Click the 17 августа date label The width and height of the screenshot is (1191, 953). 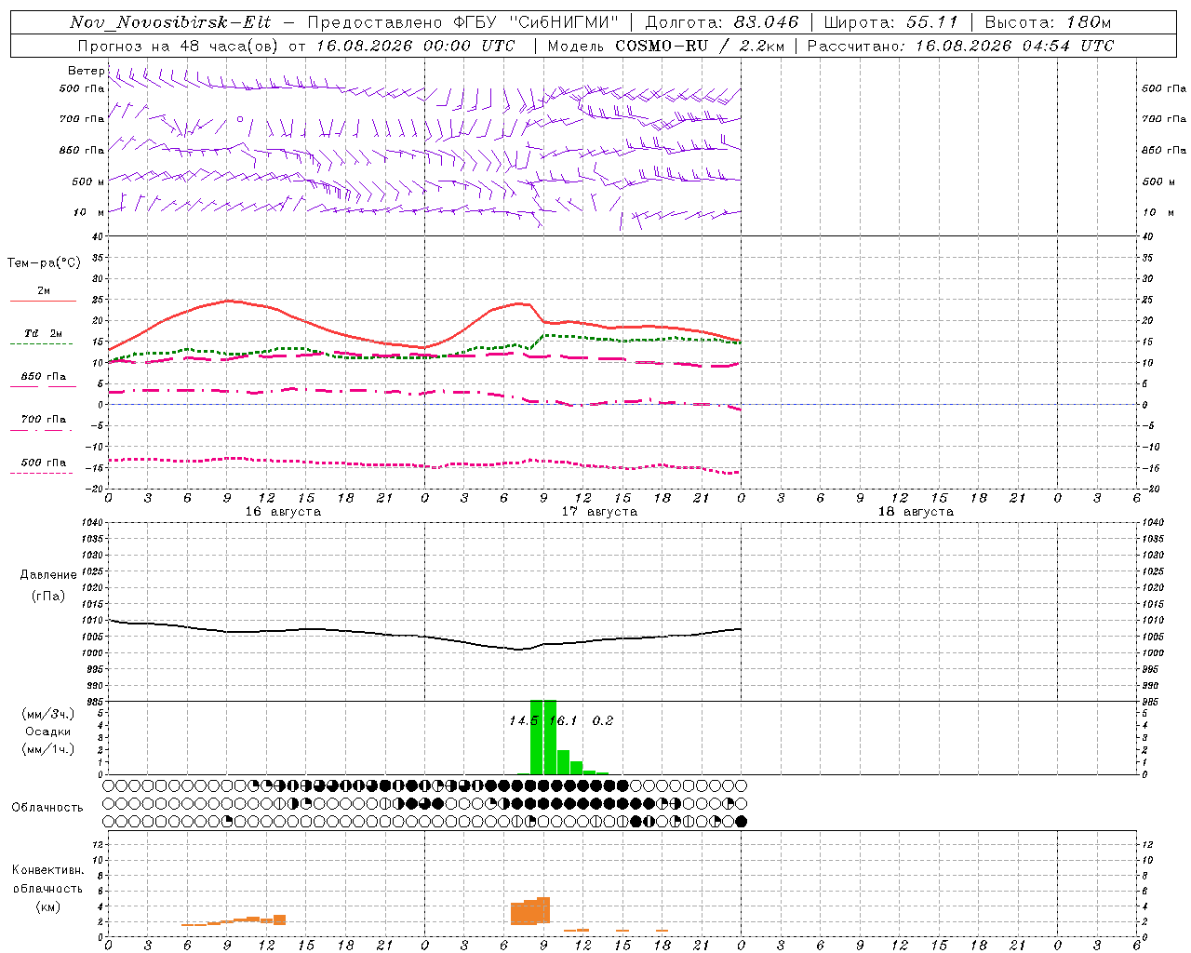click(x=599, y=512)
